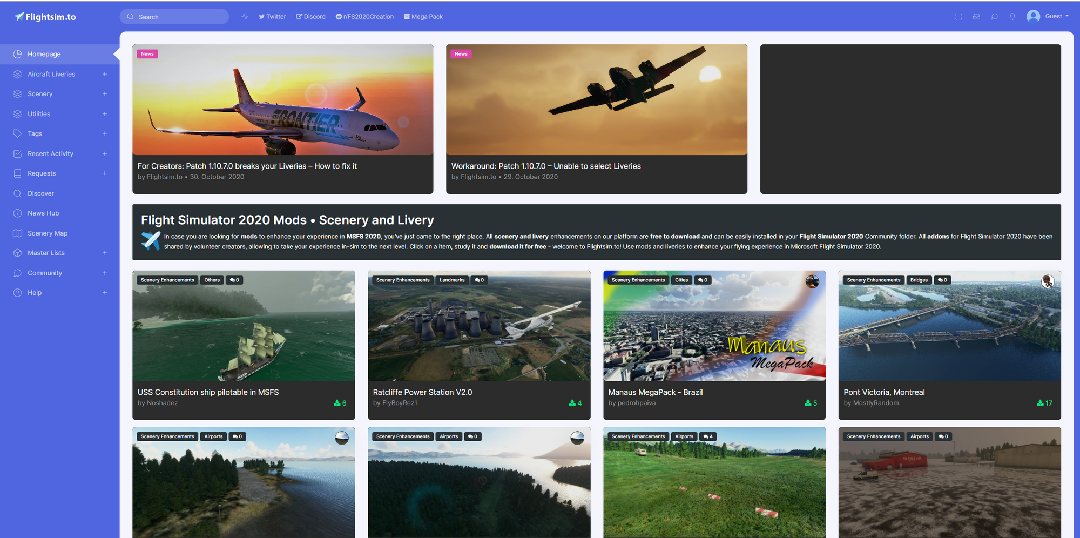Click the Others tag on USS Constitution card
This screenshot has height=538, width=1080.
(x=212, y=280)
